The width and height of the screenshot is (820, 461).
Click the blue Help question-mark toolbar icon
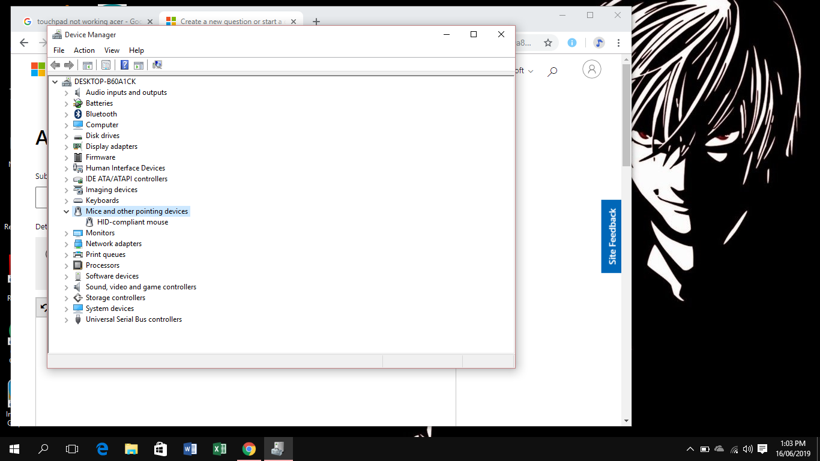coord(125,65)
